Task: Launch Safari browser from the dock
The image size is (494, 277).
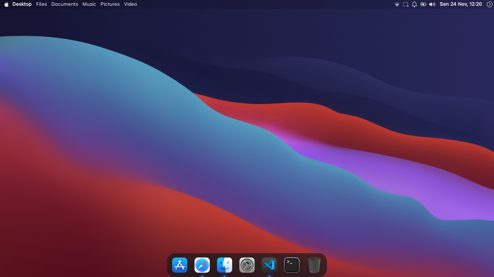Action: coord(202,265)
